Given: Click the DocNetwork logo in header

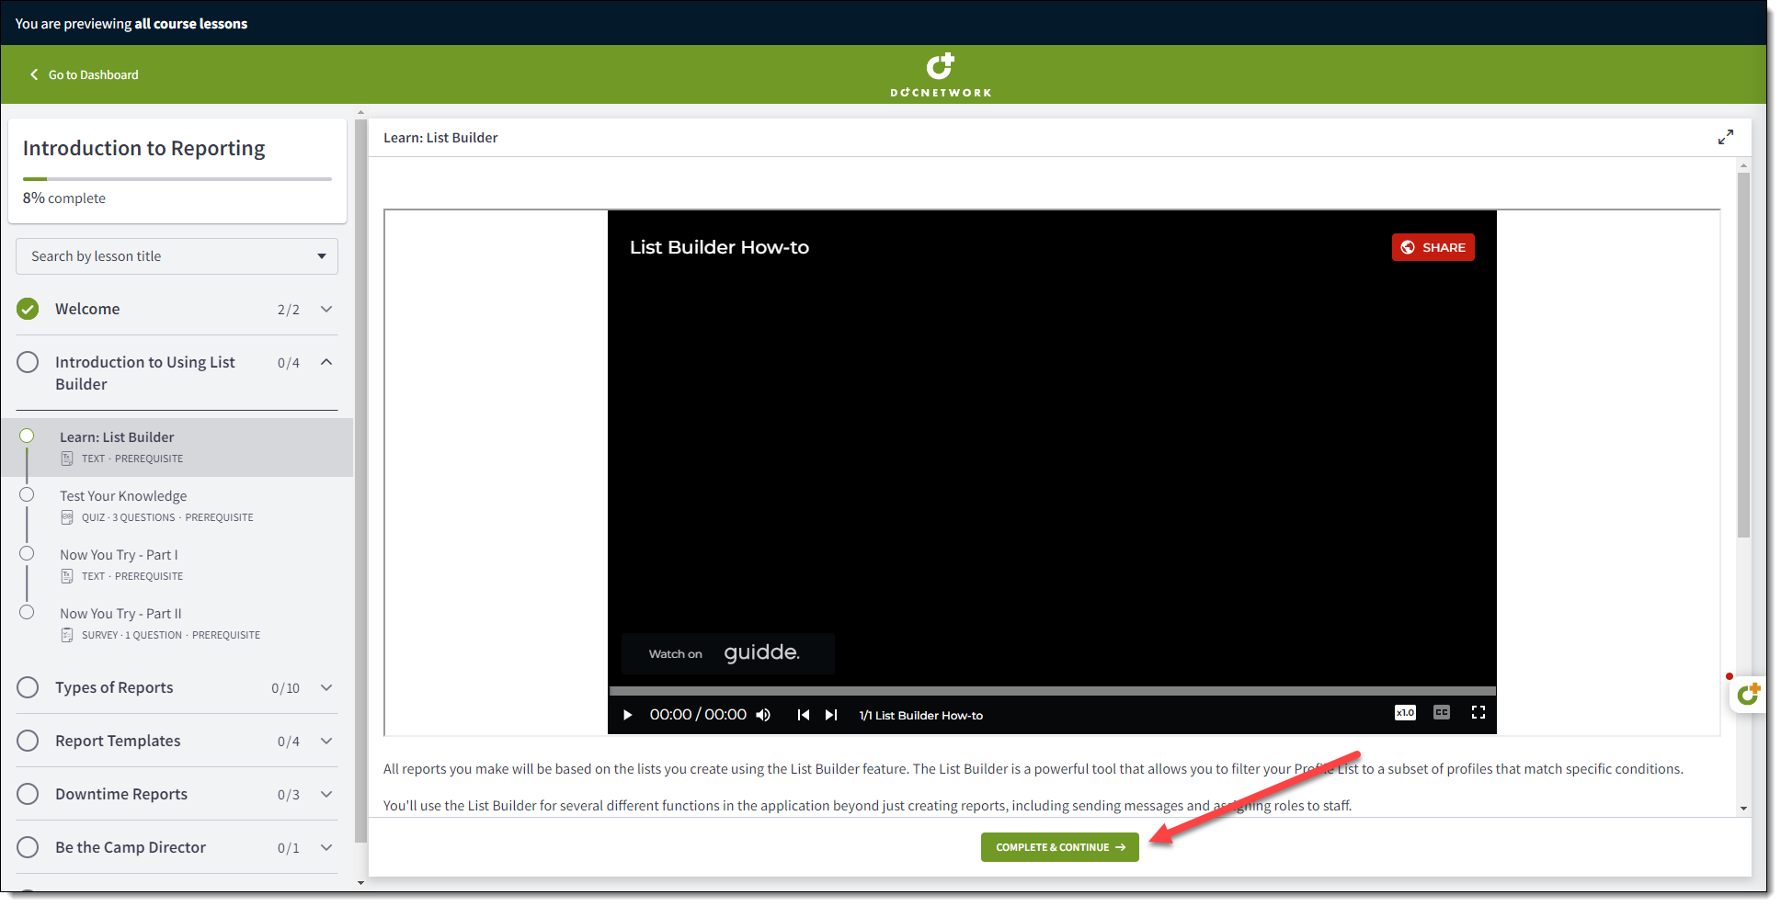Looking at the screenshot, I should [940, 74].
